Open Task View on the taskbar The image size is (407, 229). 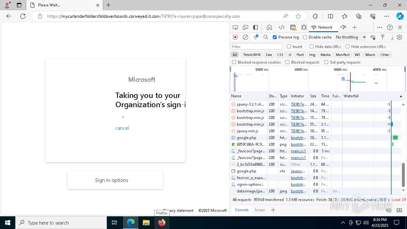(x=114, y=223)
